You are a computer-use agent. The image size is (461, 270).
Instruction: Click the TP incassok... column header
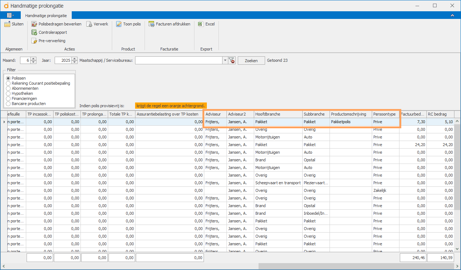(40, 114)
